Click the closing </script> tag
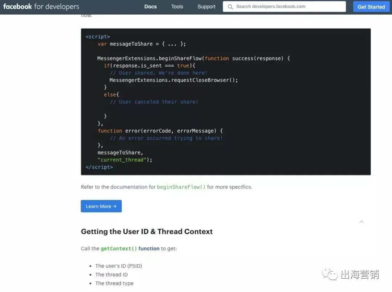The image size is (392, 292). [x=99, y=167]
